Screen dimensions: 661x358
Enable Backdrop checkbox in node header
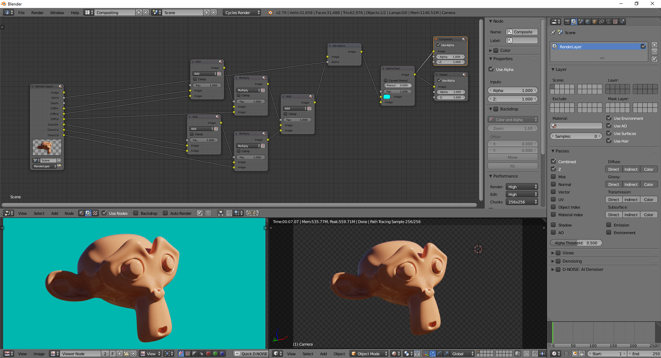(x=136, y=213)
